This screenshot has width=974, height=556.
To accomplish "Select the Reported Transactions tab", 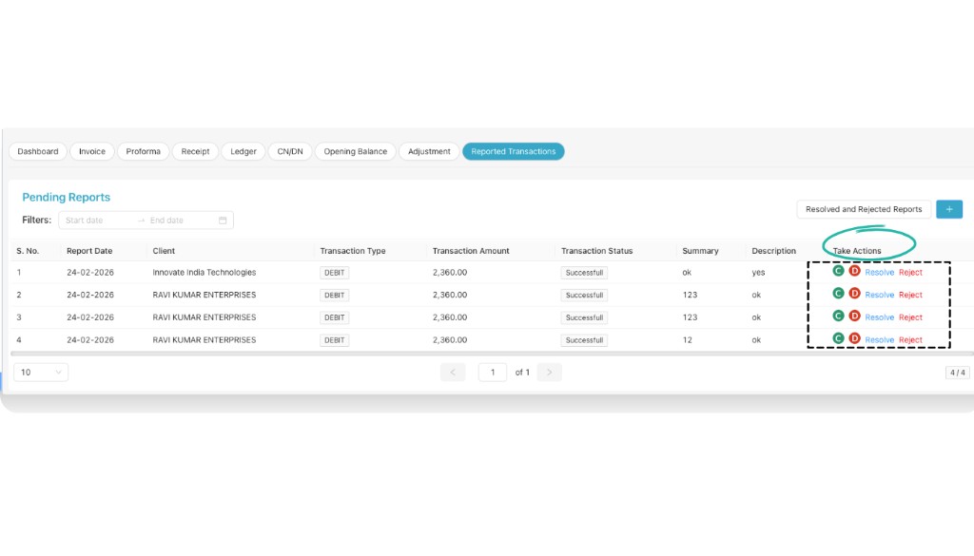I will tap(514, 151).
